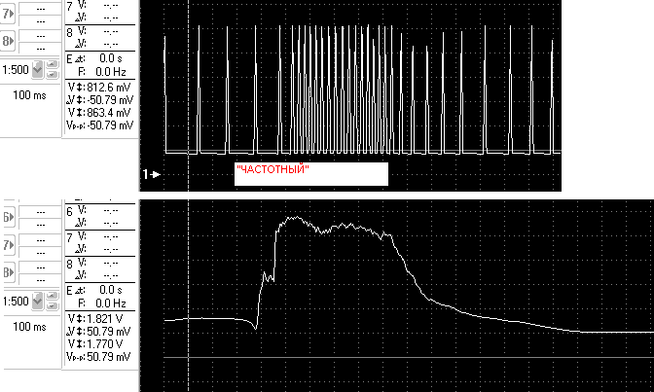Screen dimensions: 654x392
Task: Click the red "ЧАСТОТНЫЙ" annotation label
Action: [x=272, y=169]
